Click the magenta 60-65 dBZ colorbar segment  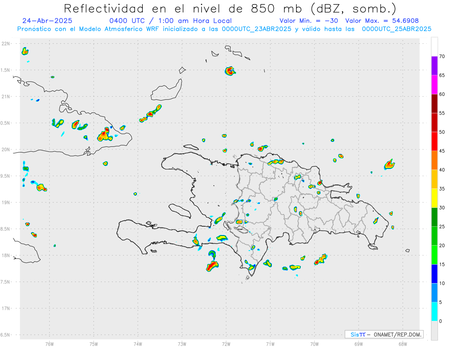(x=434, y=85)
